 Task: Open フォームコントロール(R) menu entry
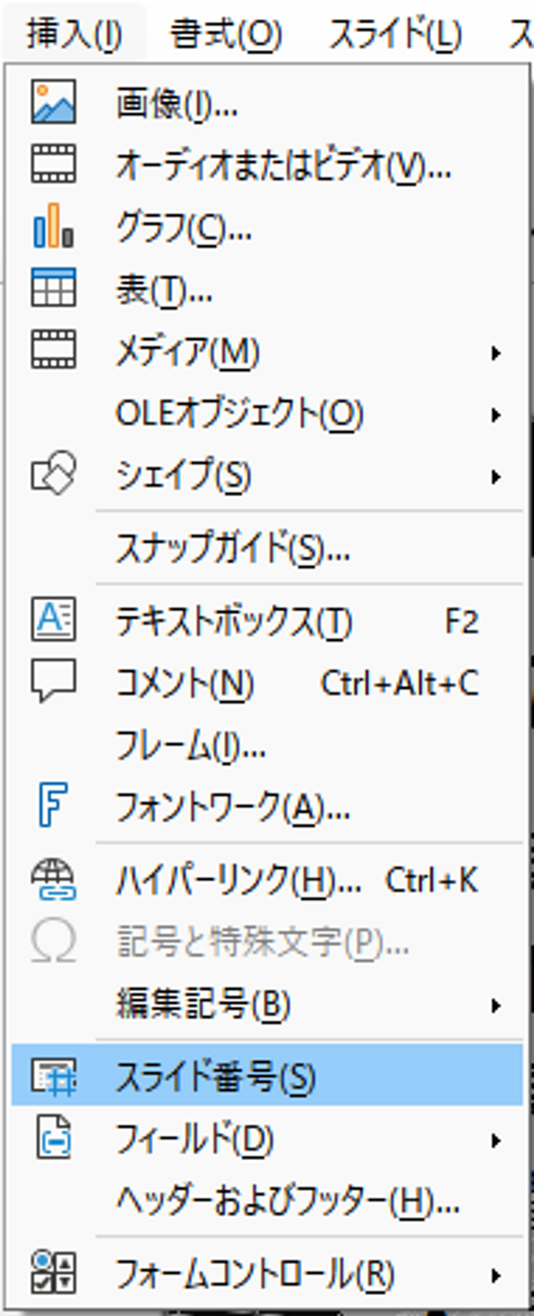click(268, 1274)
